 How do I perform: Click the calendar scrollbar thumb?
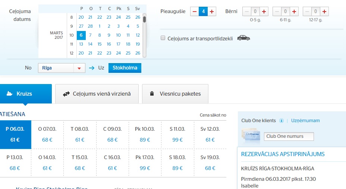click(145, 19)
